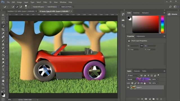Select the Path Selection tool
The width and height of the screenshot is (180, 101).
pos(3,74)
